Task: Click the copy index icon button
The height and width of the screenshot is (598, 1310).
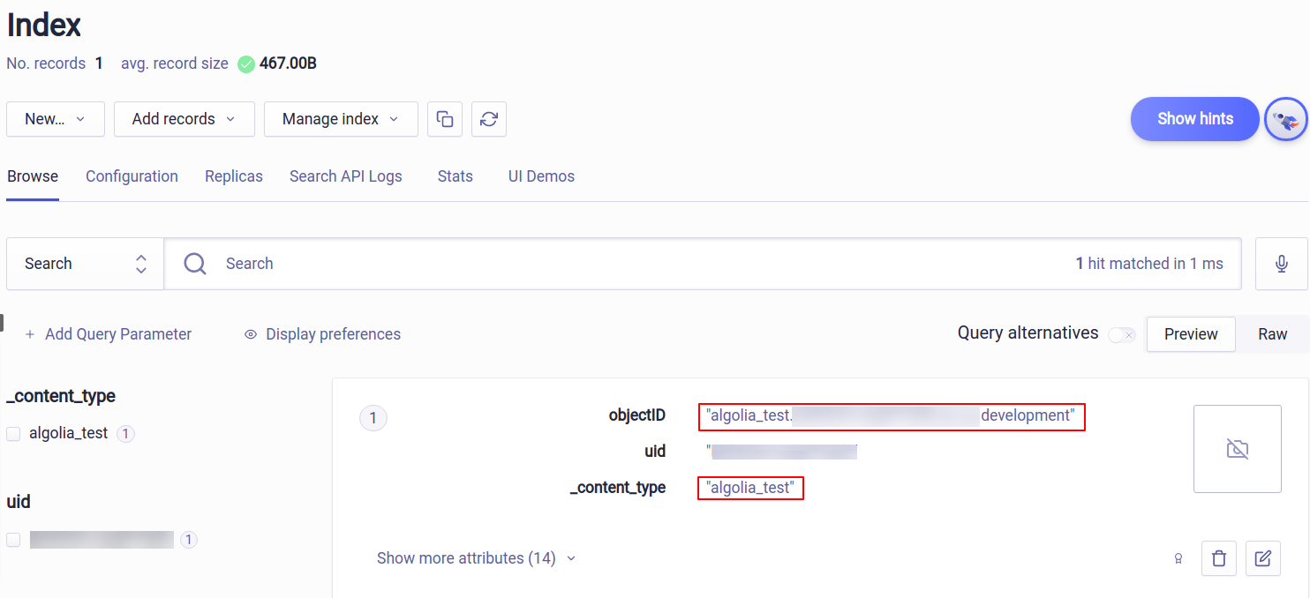Action: click(445, 119)
